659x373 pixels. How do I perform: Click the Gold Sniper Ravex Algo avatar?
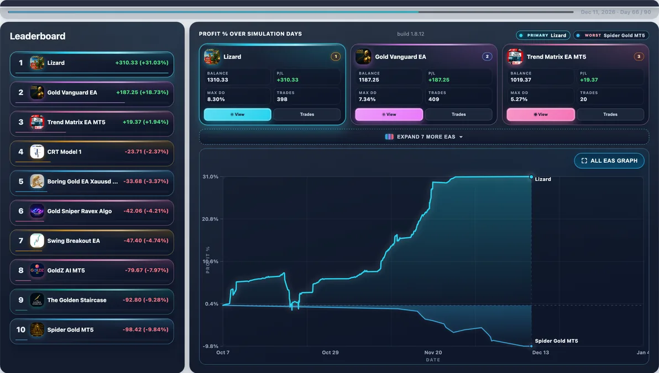tap(37, 211)
